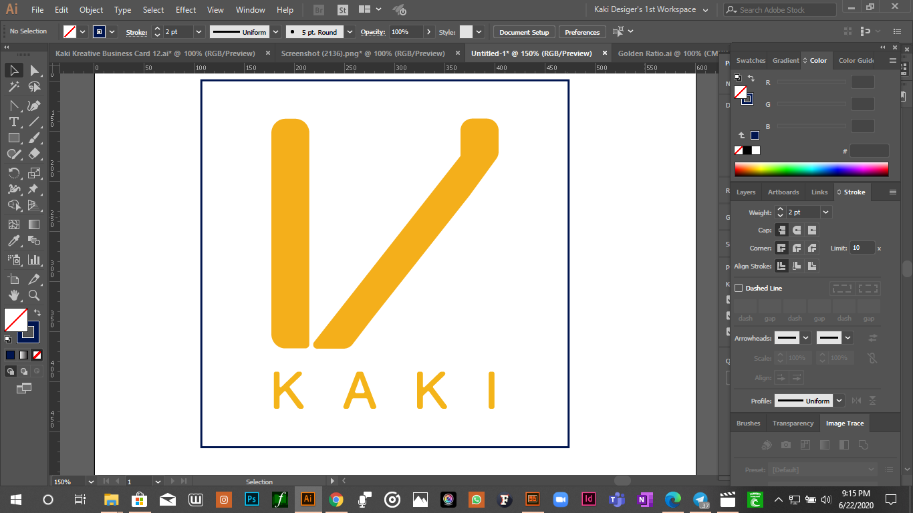
Task: Switch to the Swatches panel tab
Action: [x=751, y=60]
